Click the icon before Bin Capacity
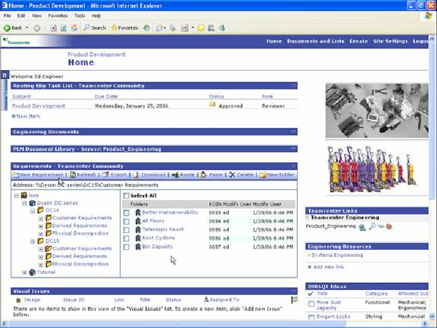 [x=138, y=247]
